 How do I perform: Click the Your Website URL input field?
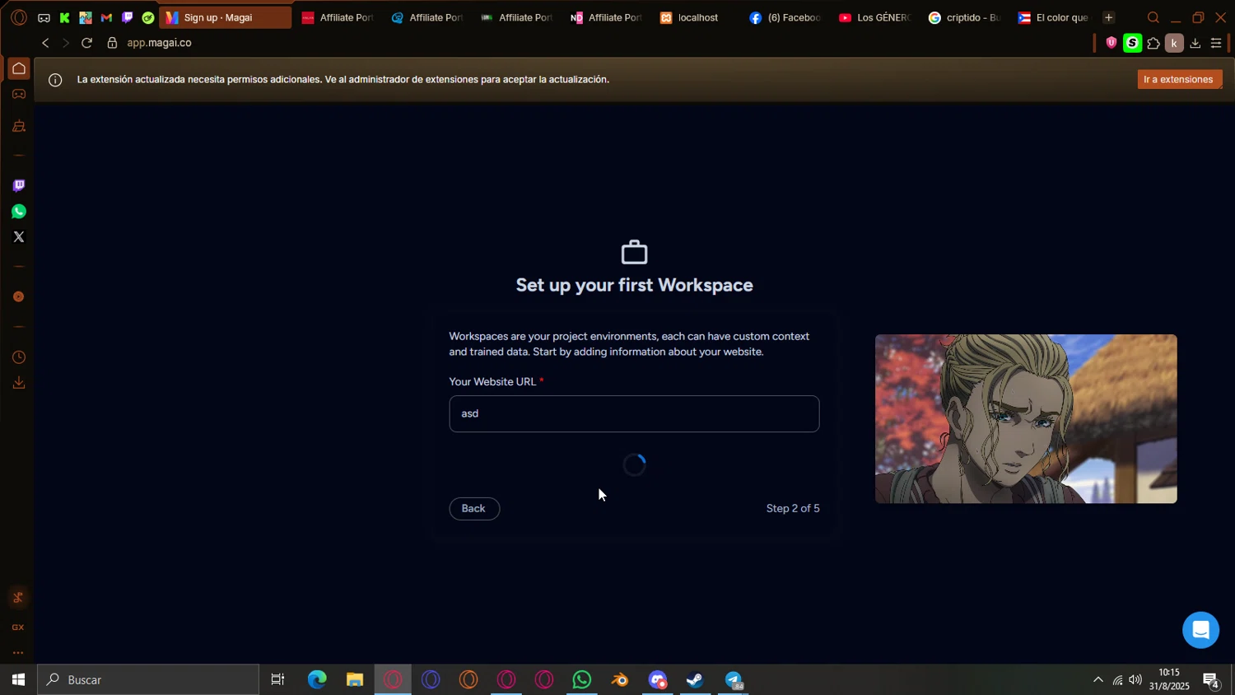coord(634,413)
